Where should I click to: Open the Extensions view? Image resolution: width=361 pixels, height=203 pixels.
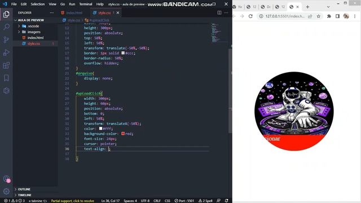coord(6,65)
